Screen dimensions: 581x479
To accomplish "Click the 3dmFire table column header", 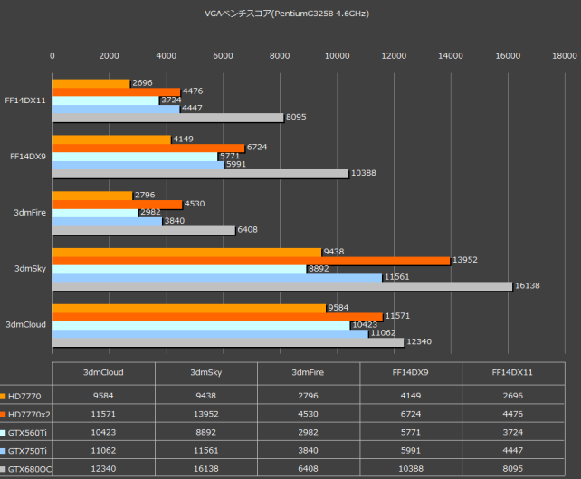I will click(308, 372).
